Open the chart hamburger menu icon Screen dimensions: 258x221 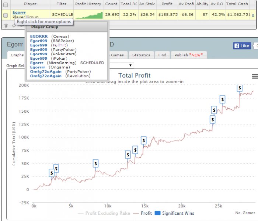[x=255, y=76]
